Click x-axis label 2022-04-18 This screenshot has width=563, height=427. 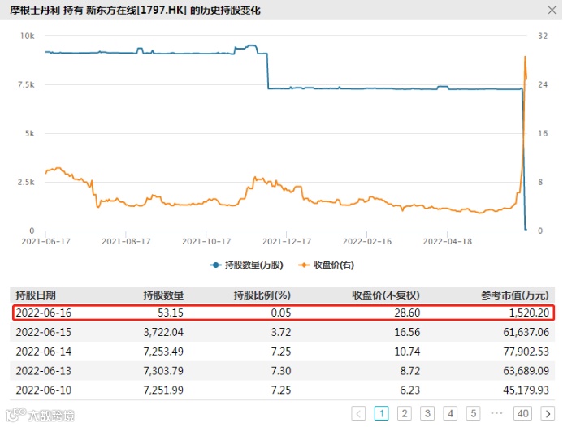[448, 241]
